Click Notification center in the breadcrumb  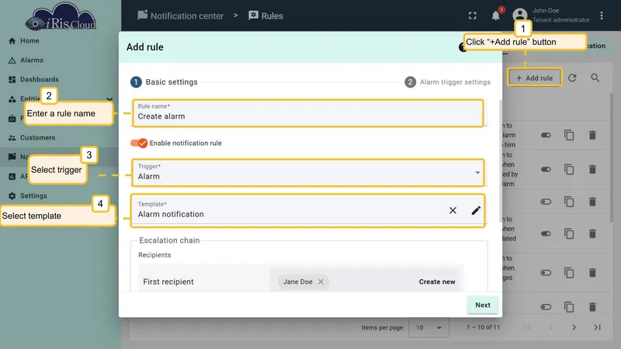tap(181, 16)
